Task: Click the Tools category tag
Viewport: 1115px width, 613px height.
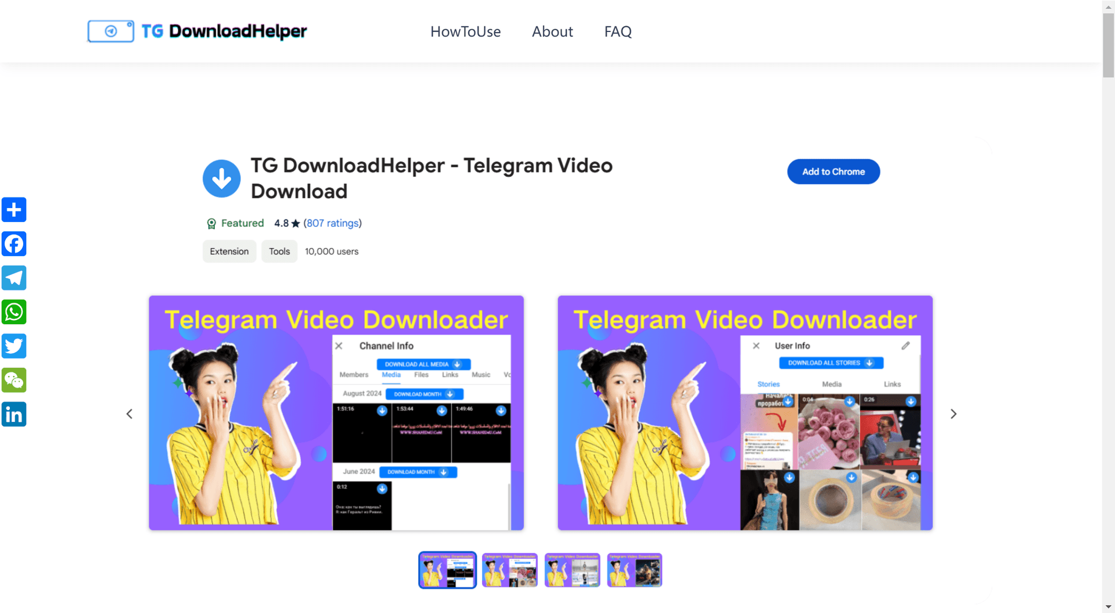Action: (279, 252)
